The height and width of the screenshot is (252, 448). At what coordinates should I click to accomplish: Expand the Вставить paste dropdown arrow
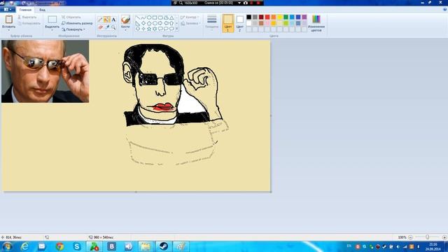click(x=9, y=30)
